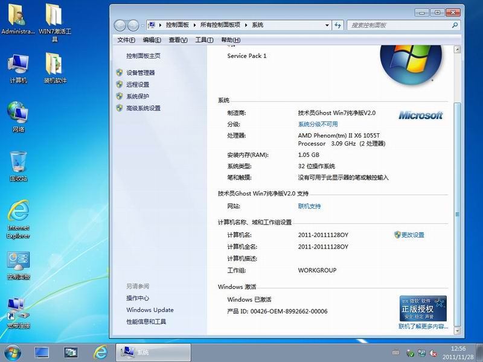Select the 宽带连接 desktop shortcut
Image resolution: width=483 pixels, height=362 pixels.
click(x=18, y=313)
